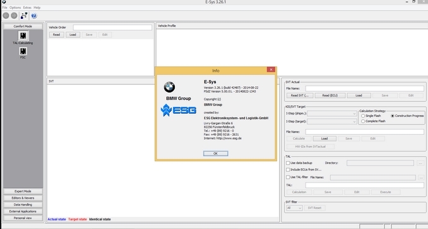The height and width of the screenshot is (229, 428).
Task: Select Single Flash calculation strategy
Action: click(363, 116)
